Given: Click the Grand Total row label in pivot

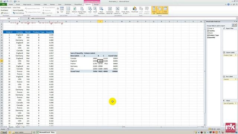Looking at the screenshot, I should point(75,71).
